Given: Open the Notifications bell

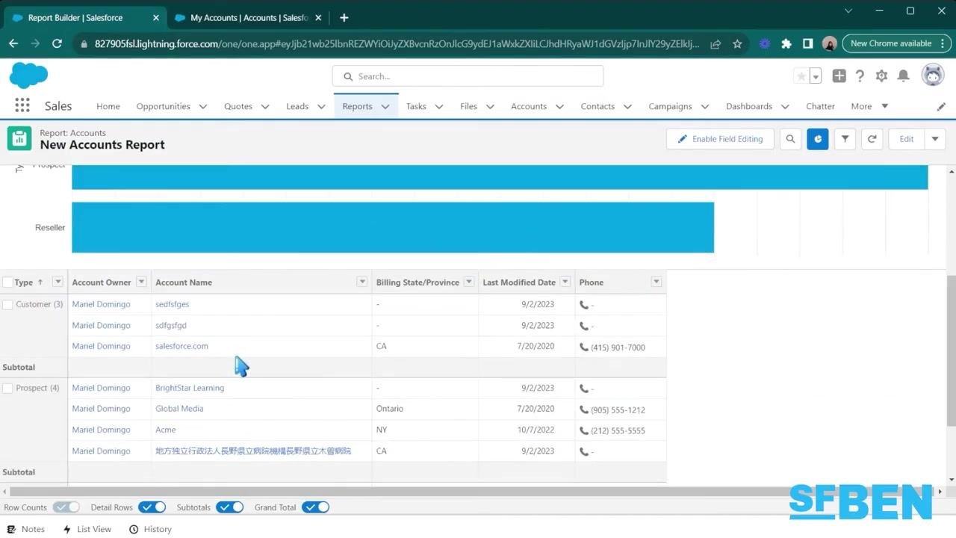Looking at the screenshot, I should (x=903, y=75).
